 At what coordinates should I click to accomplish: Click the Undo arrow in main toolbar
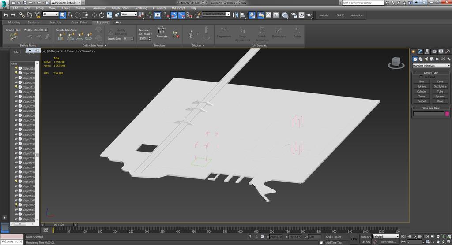[5, 15]
